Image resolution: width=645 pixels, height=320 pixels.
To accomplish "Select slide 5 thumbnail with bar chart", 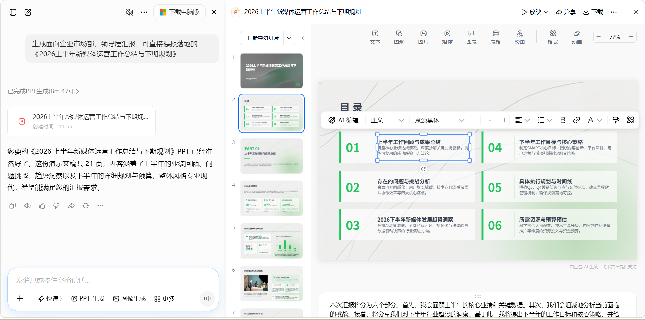I will 272,241.
